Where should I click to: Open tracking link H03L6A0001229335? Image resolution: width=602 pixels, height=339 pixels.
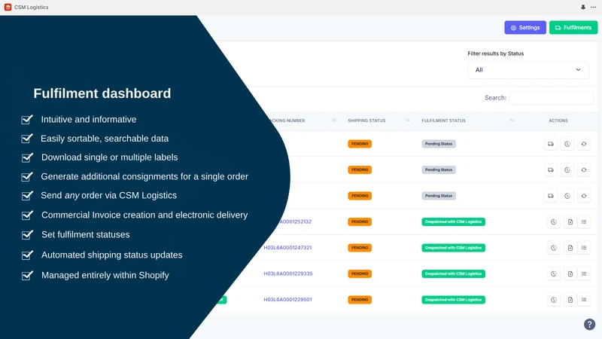pyautogui.click(x=288, y=273)
